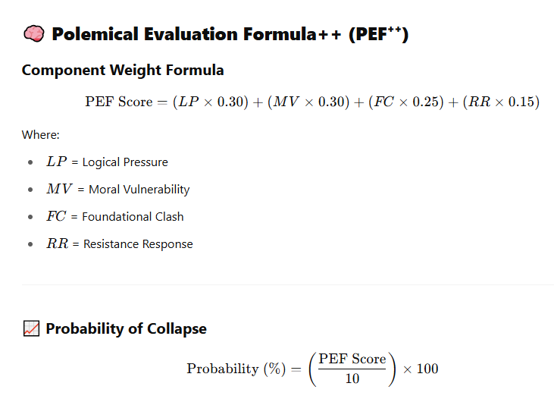Click the RR × 0.15 term

click(x=501, y=102)
